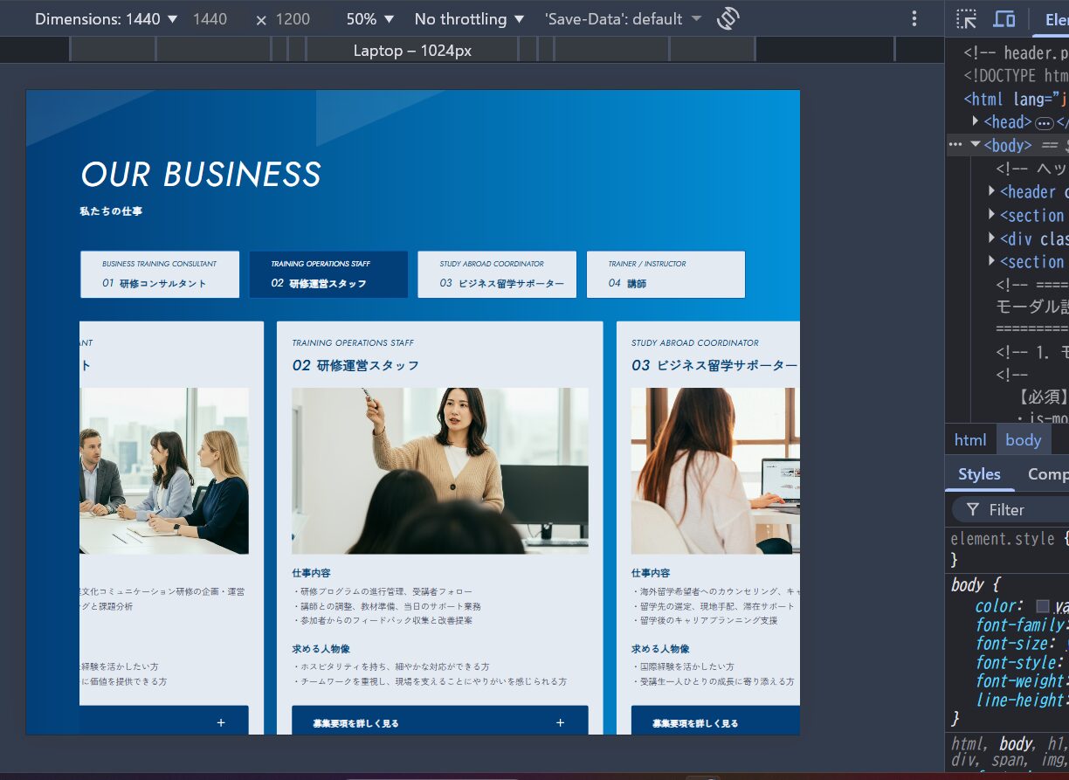The height and width of the screenshot is (780, 1069).
Task: Toggle the device toolbar emulation icon
Action: point(1004,19)
